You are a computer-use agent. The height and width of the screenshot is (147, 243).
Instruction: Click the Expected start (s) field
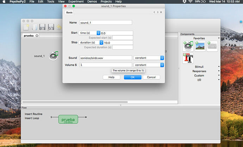[x=123, y=38]
